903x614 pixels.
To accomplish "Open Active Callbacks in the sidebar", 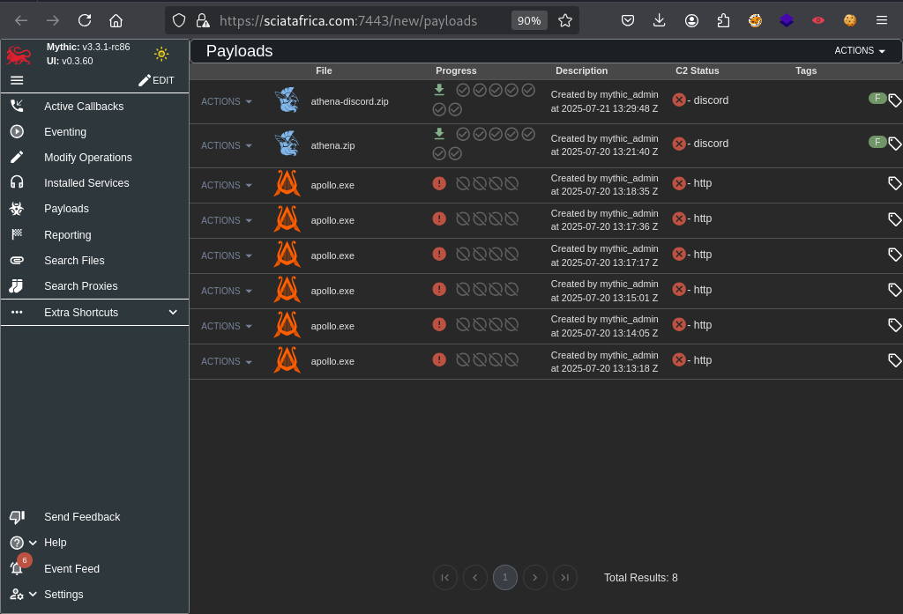I will tap(84, 107).
